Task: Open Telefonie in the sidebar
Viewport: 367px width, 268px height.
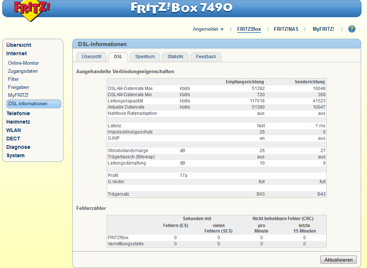Action: [18, 113]
